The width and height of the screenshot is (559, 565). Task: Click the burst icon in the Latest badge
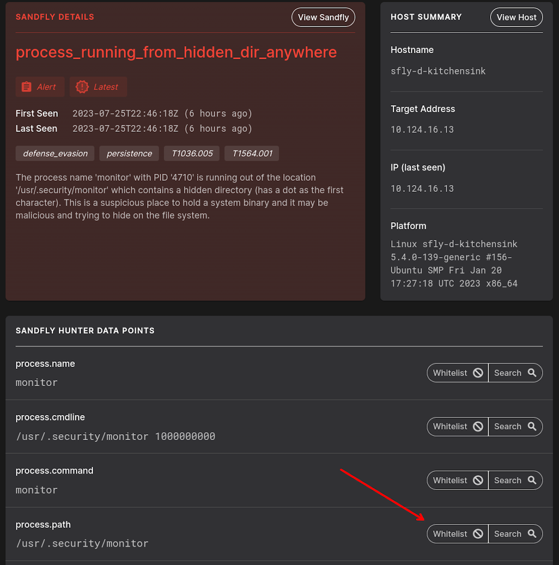click(x=82, y=87)
